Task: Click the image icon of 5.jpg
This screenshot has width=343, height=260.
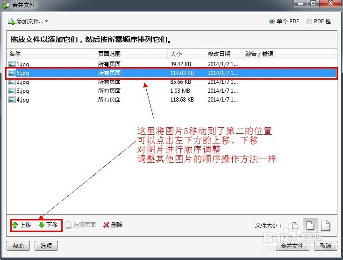Action: [x=12, y=73]
